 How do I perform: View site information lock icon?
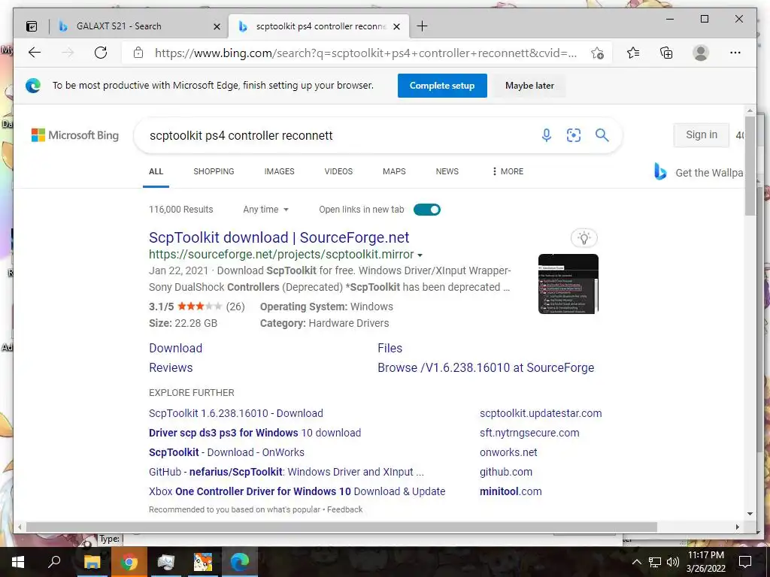[x=138, y=53]
